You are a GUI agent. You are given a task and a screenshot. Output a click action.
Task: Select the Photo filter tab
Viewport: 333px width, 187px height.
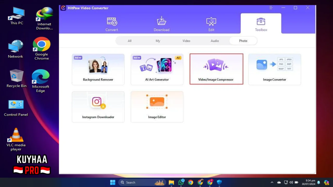pos(243,41)
